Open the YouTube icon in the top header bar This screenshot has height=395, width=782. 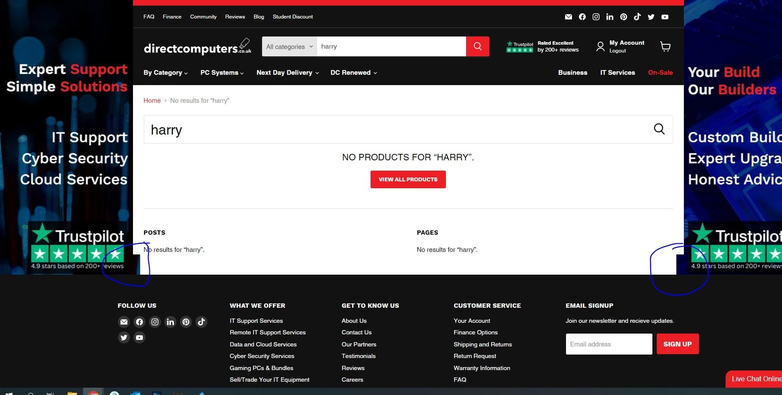665,17
